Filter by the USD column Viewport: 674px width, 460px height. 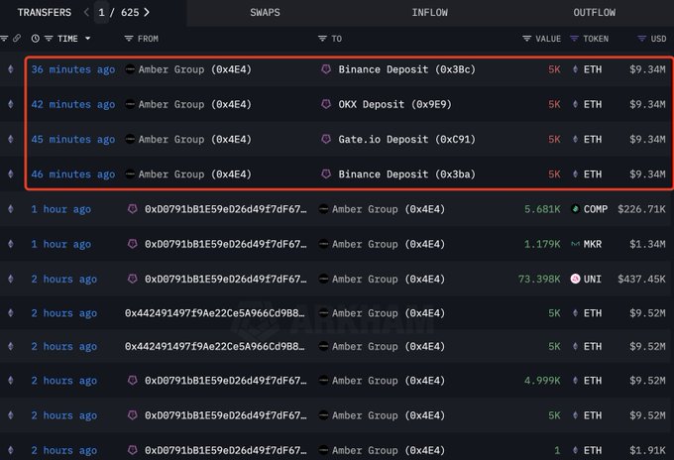tap(641, 39)
